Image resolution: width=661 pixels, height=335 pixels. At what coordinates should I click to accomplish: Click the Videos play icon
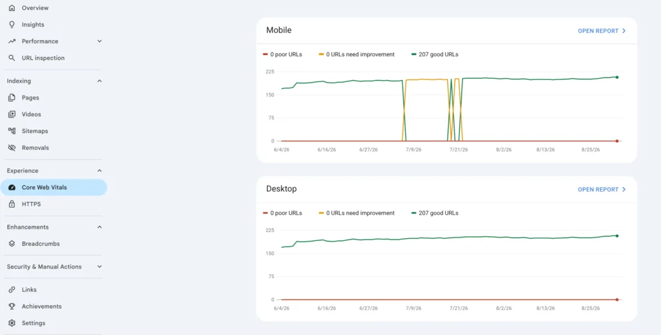[x=12, y=114]
